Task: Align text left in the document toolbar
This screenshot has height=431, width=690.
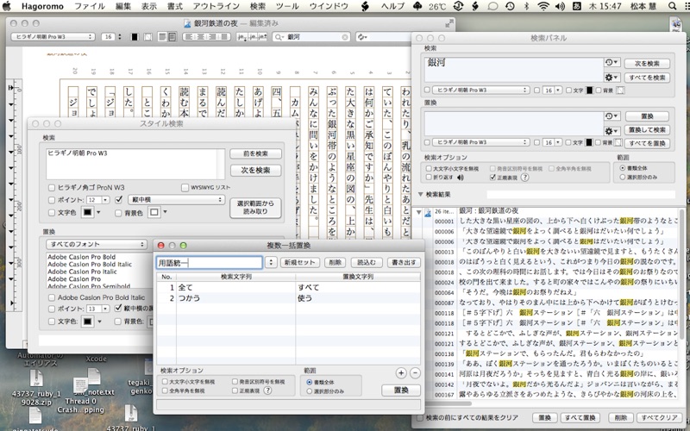Action: [190, 37]
